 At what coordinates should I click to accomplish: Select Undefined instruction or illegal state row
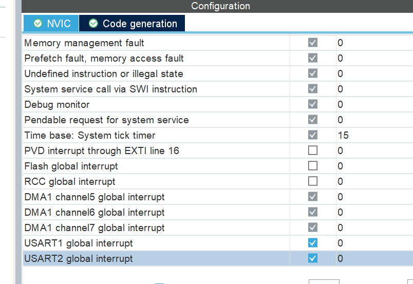coord(104,74)
